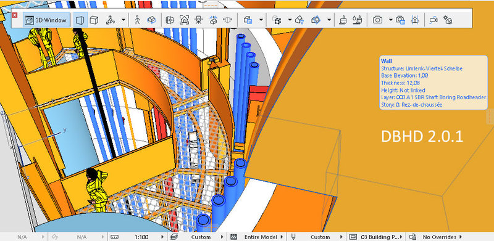Click the house with filter funnel icon
Screen dimensions: 494x241
tap(299, 20)
